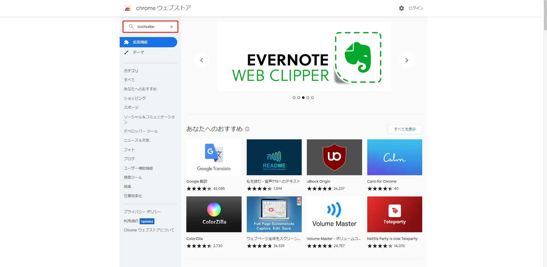
Task: Click star rating with 14,076 reviews
Action: [380, 246]
